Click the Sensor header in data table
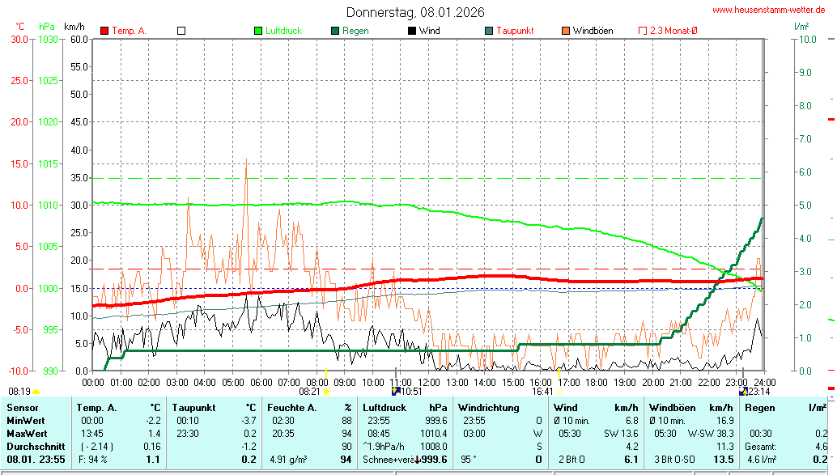Screen dimensions: 837x475 pos(23,408)
